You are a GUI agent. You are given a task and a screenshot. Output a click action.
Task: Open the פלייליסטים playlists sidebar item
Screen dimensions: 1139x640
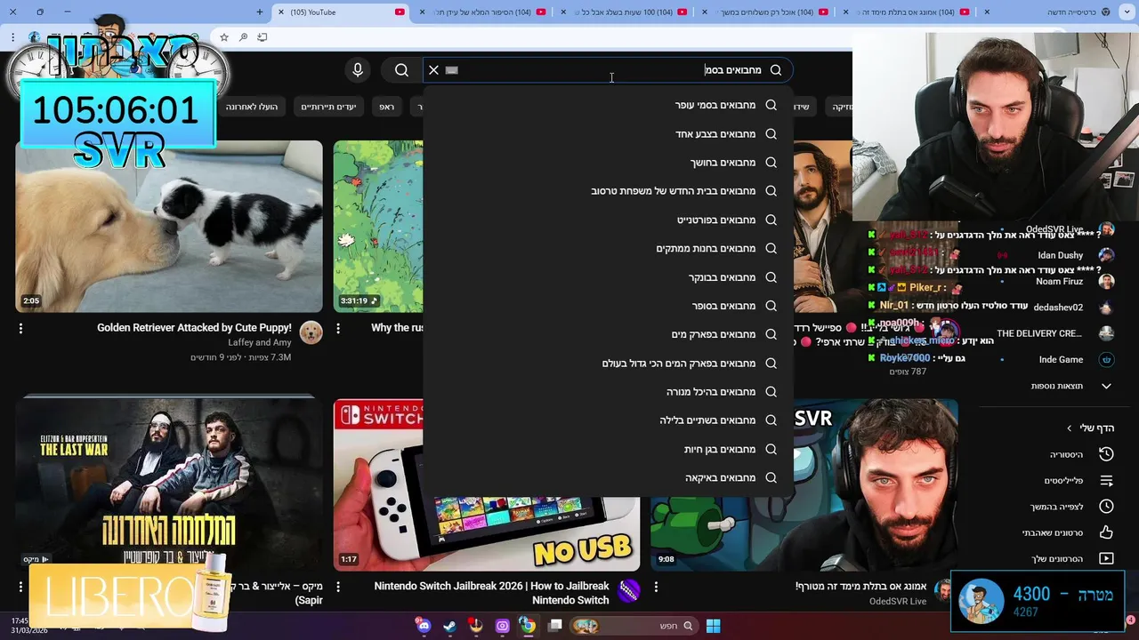pos(1078,481)
